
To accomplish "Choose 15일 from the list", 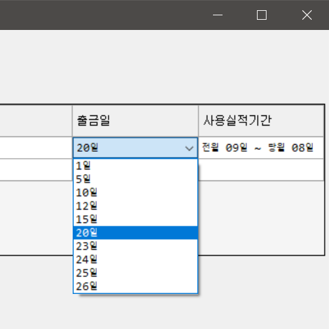I will [x=135, y=219].
